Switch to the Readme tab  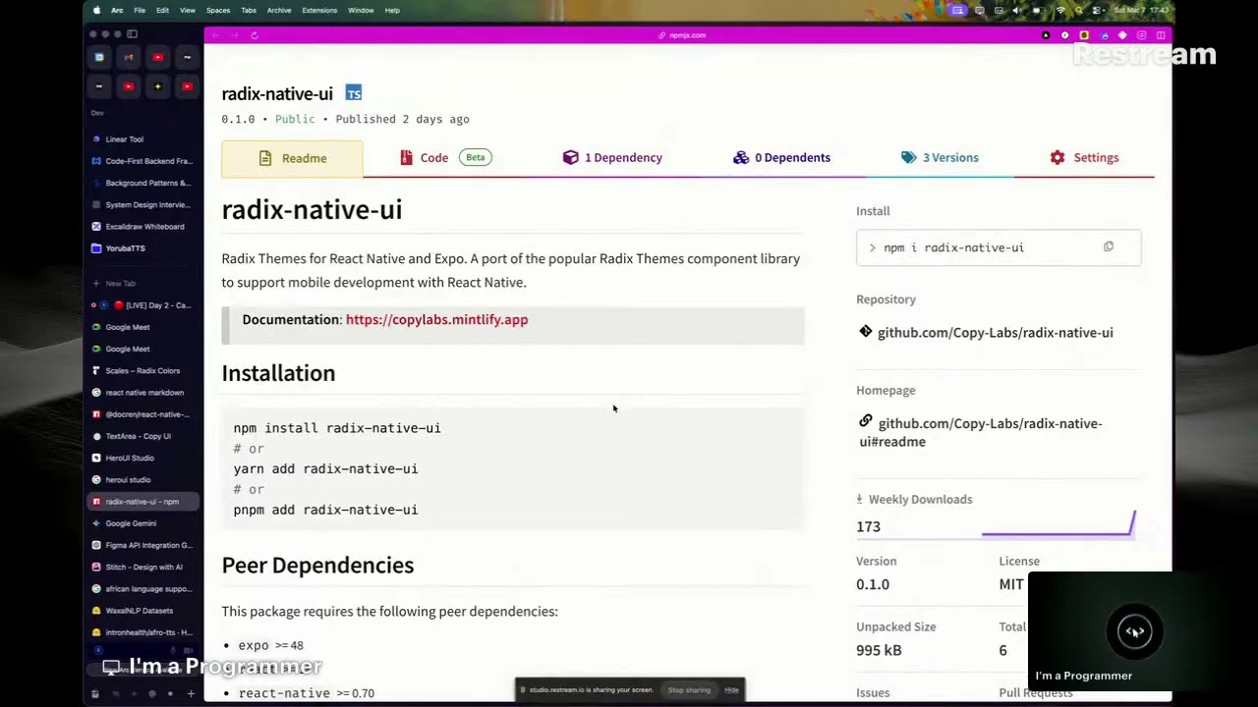292,158
